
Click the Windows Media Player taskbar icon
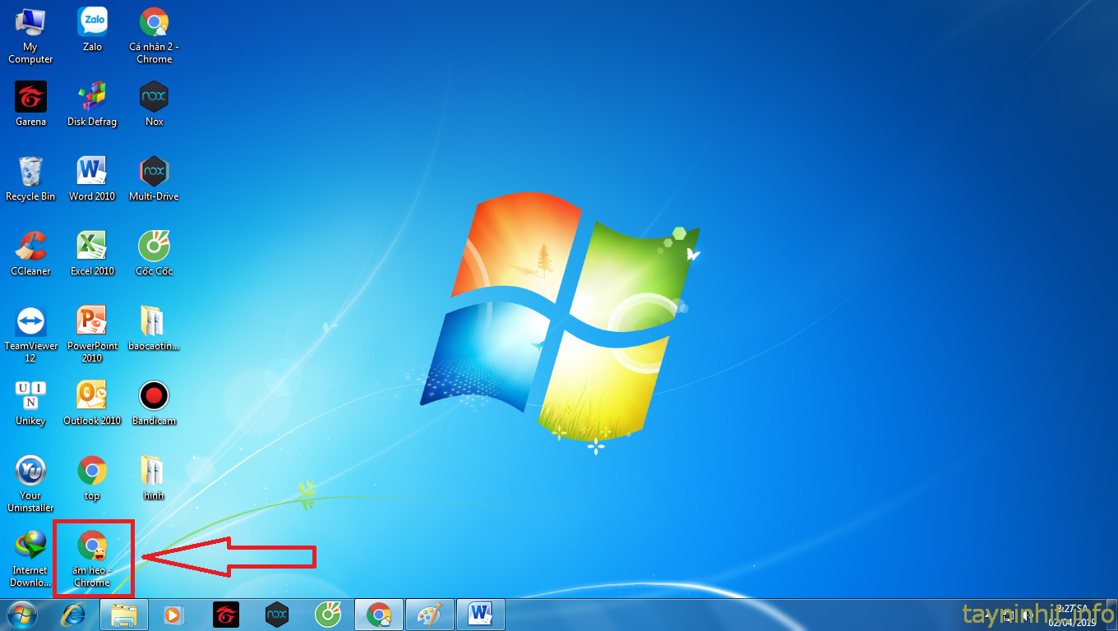[x=173, y=615]
